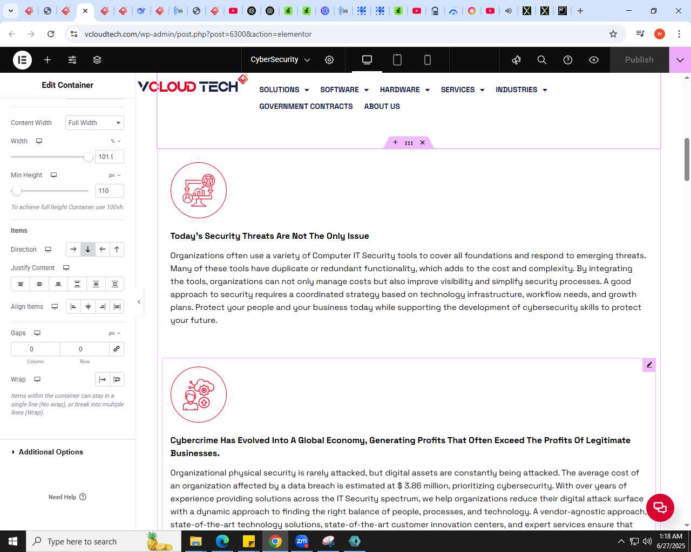Open the Elementor main menu logo
691x552 pixels.
[x=22, y=60]
